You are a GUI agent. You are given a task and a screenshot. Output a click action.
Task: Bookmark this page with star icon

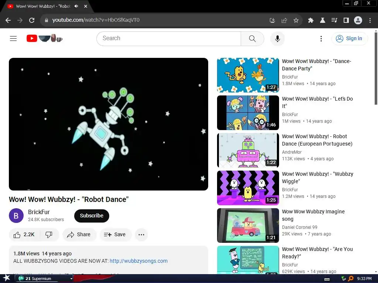(296, 20)
